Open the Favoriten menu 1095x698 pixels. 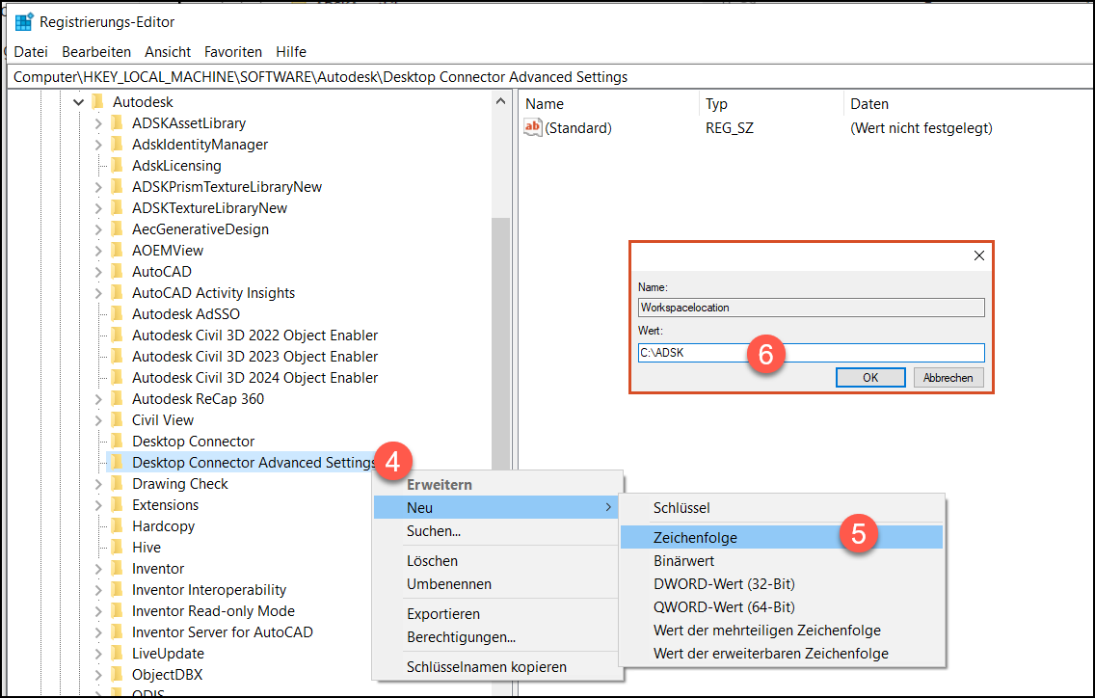pyautogui.click(x=231, y=51)
